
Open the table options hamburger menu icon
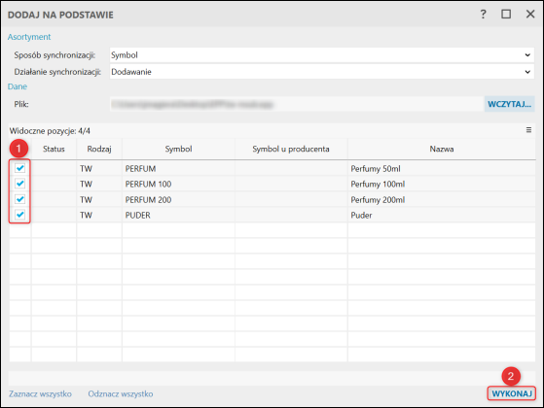coord(528,130)
